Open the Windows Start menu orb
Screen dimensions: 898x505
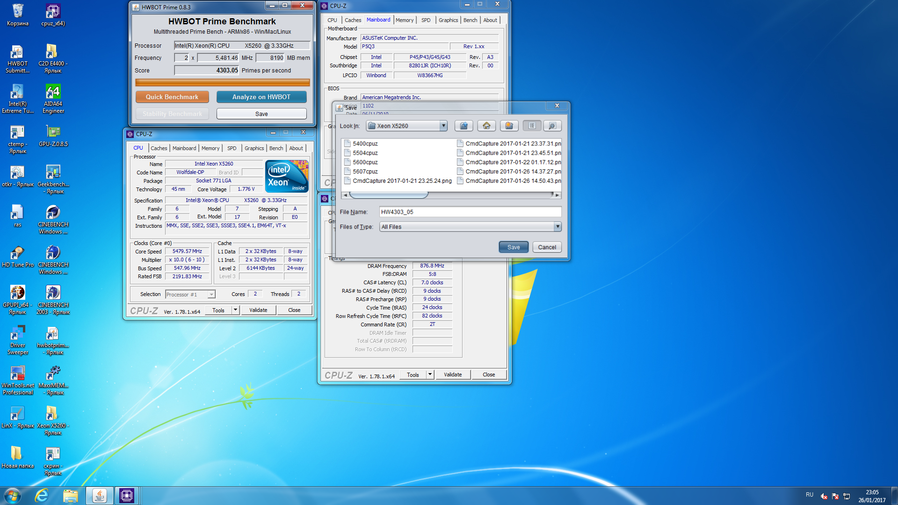coord(13,496)
